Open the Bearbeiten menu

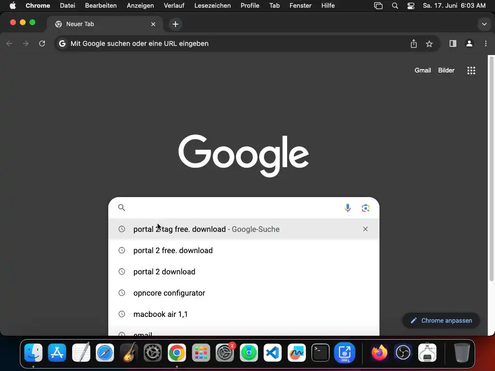tap(101, 6)
